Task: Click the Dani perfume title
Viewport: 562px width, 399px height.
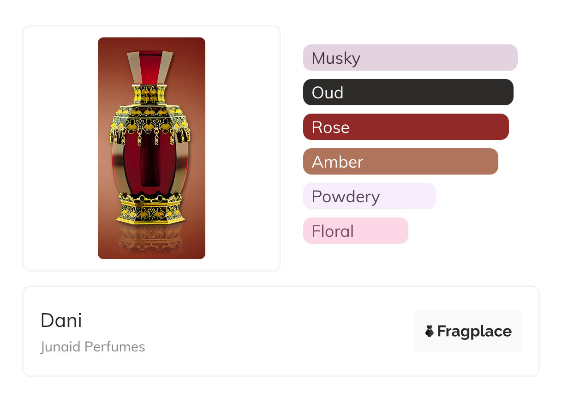Action: (x=61, y=320)
